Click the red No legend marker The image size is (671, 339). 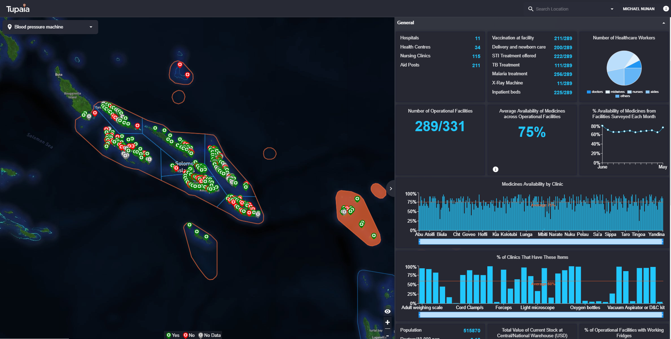[x=185, y=335]
